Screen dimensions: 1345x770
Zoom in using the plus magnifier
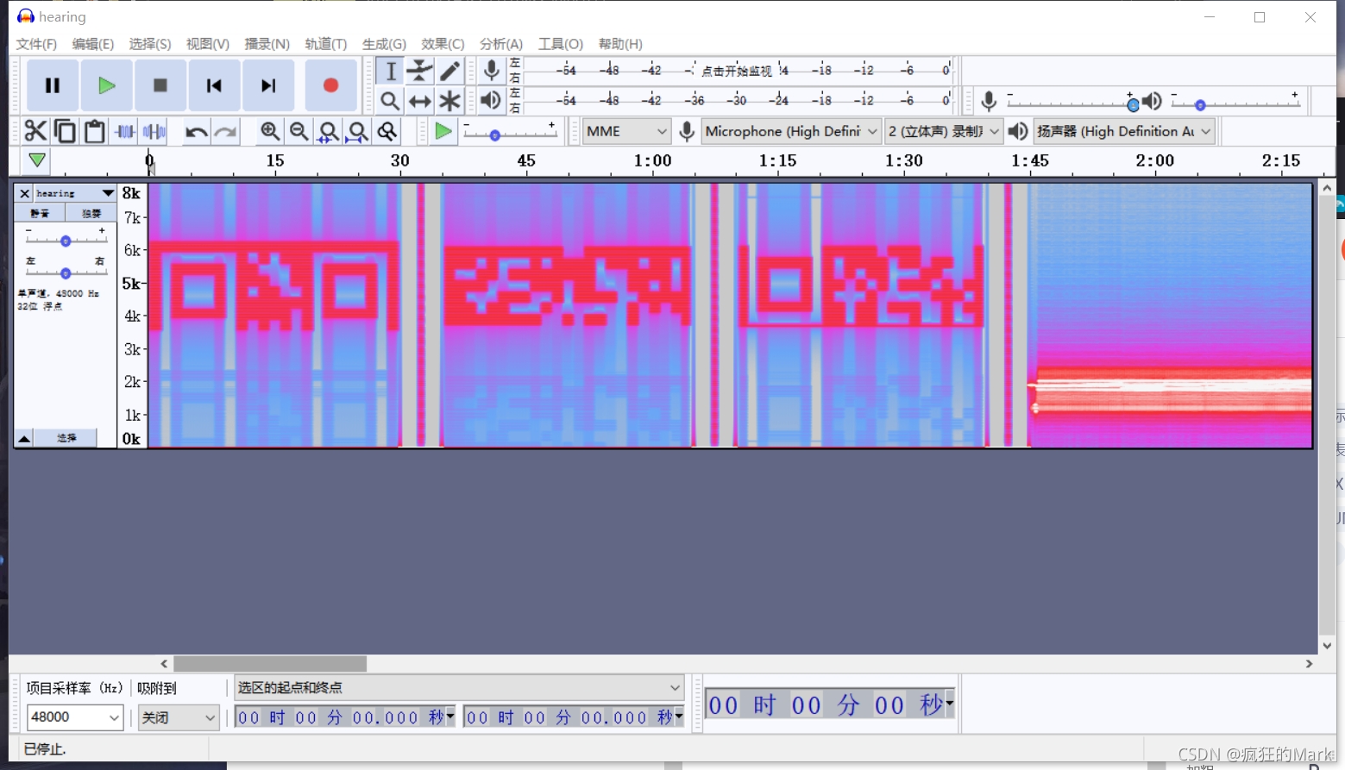(270, 131)
